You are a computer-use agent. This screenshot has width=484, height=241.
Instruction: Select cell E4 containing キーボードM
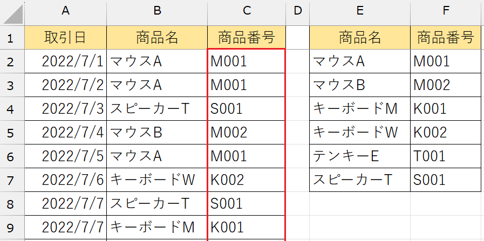click(x=359, y=108)
